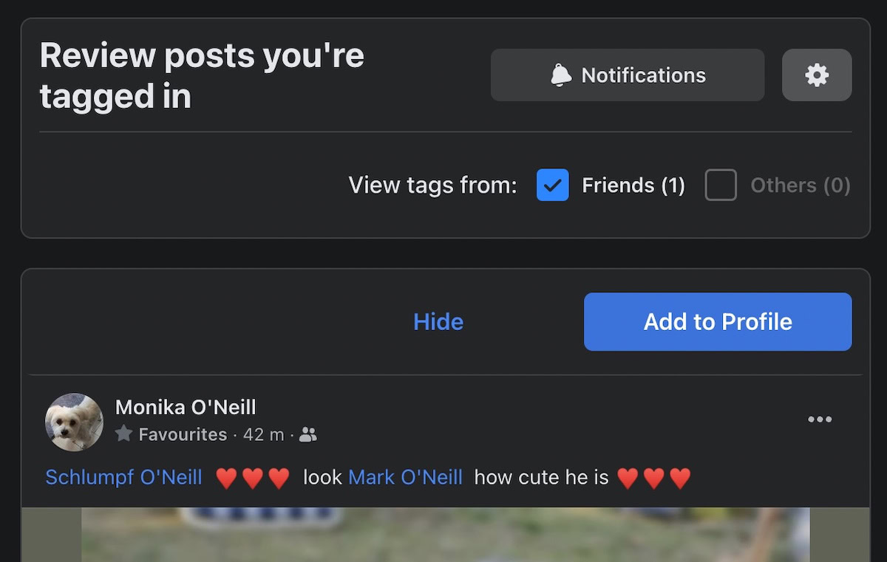
Task: Click the Favourites star icon
Action: click(x=124, y=434)
